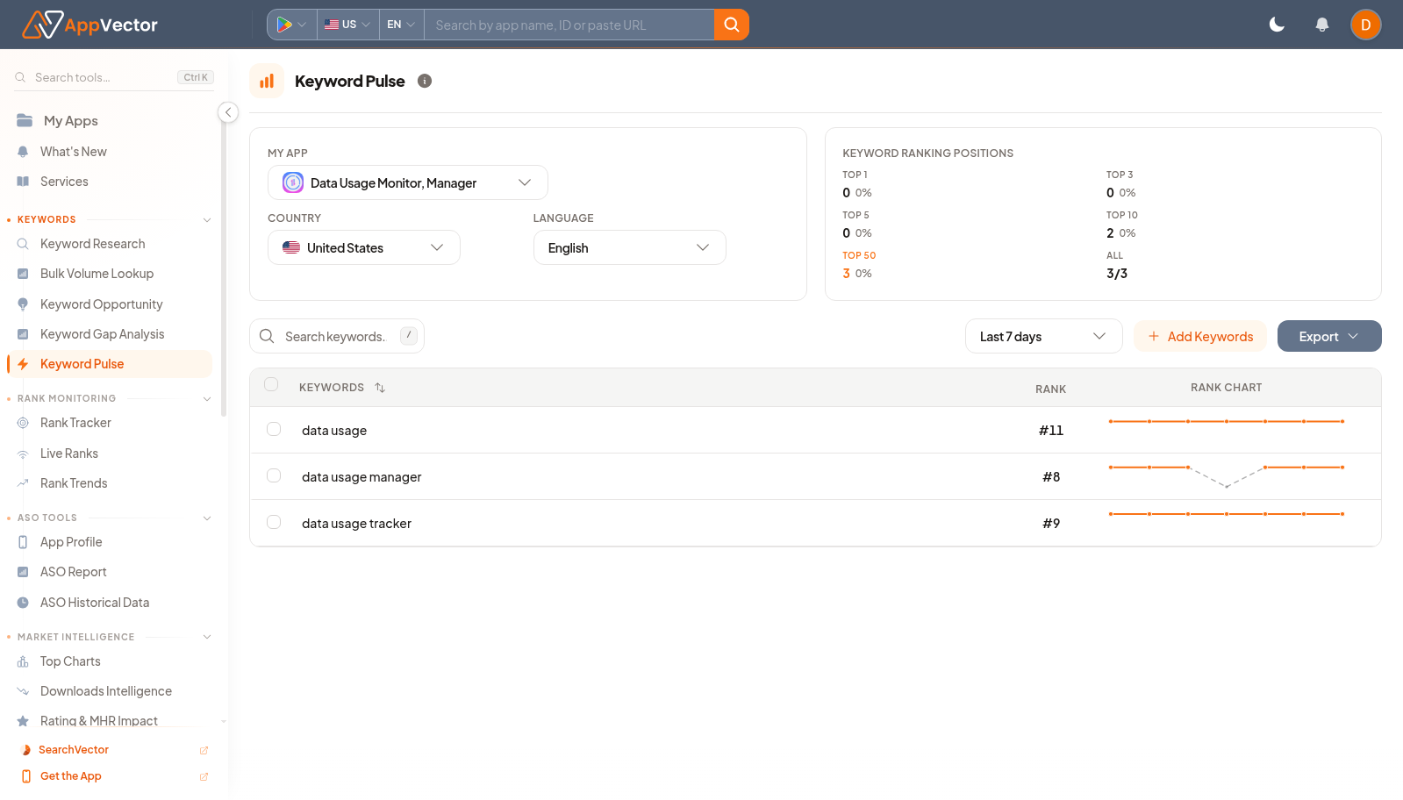
Task: Check the data usage row checkbox
Action: click(274, 429)
